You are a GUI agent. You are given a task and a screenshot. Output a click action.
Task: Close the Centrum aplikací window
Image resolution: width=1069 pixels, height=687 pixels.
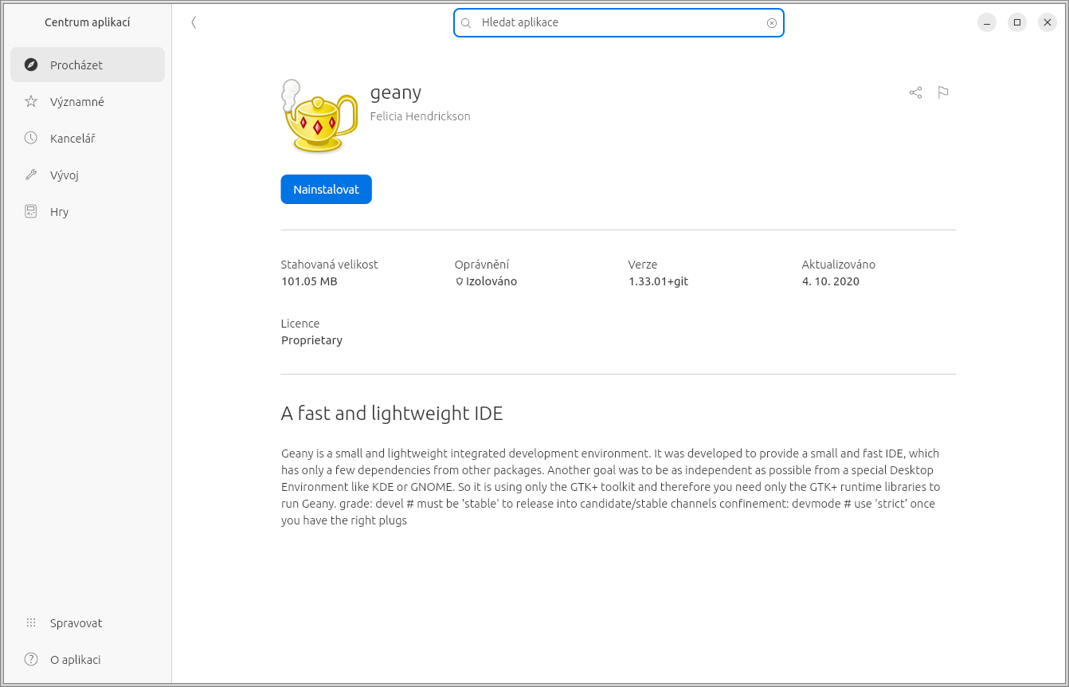point(1047,22)
